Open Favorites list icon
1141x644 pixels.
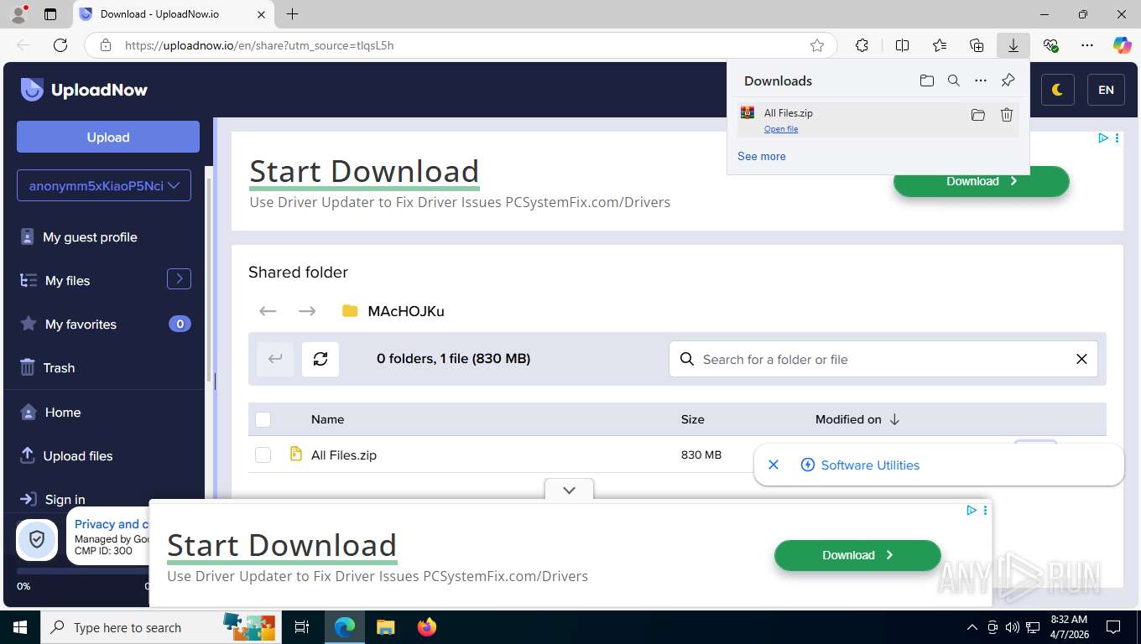(x=939, y=45)
